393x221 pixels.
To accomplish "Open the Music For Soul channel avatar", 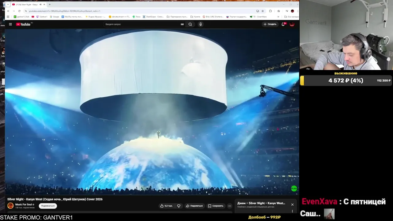I will pyautogui.click(x=10, y=206).
